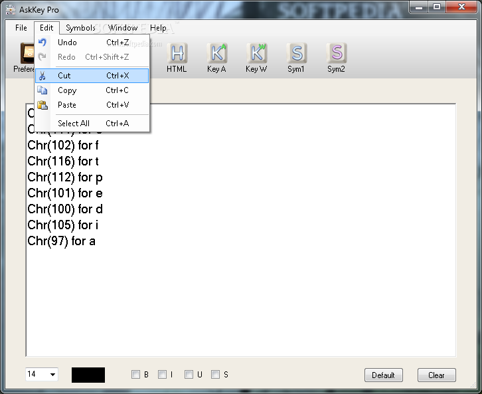Click the line 'Chr(100) for d'
Image resolution: width=482 pixels, height=394 pixels.
pos(65,209)
